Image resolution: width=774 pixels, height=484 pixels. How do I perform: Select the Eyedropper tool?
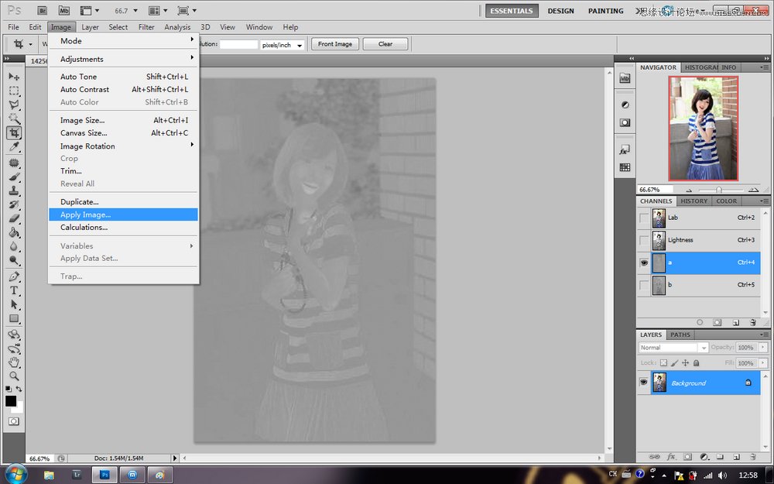pos(14,147)
